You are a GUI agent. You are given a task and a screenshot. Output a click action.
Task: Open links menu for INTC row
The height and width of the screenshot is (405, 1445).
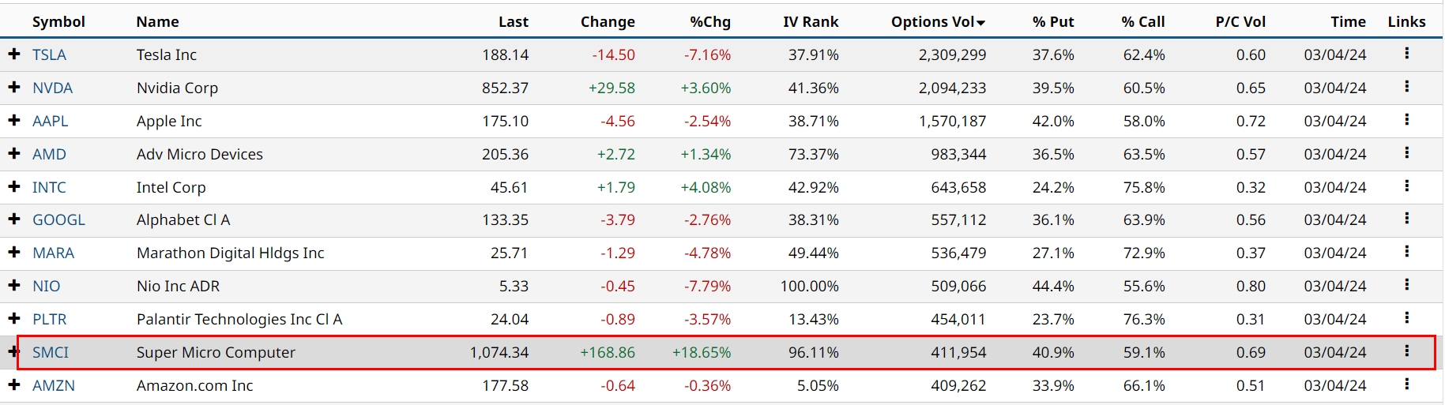pos(1406,186)
